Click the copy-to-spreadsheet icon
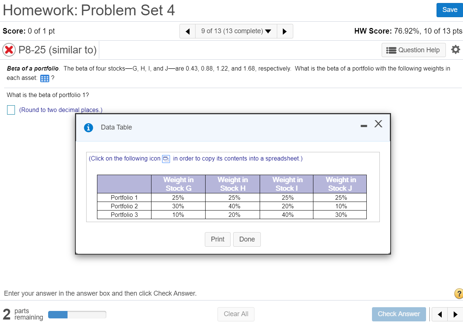The height and width of the screenshot is (324, 463). [x=166, y=159]
